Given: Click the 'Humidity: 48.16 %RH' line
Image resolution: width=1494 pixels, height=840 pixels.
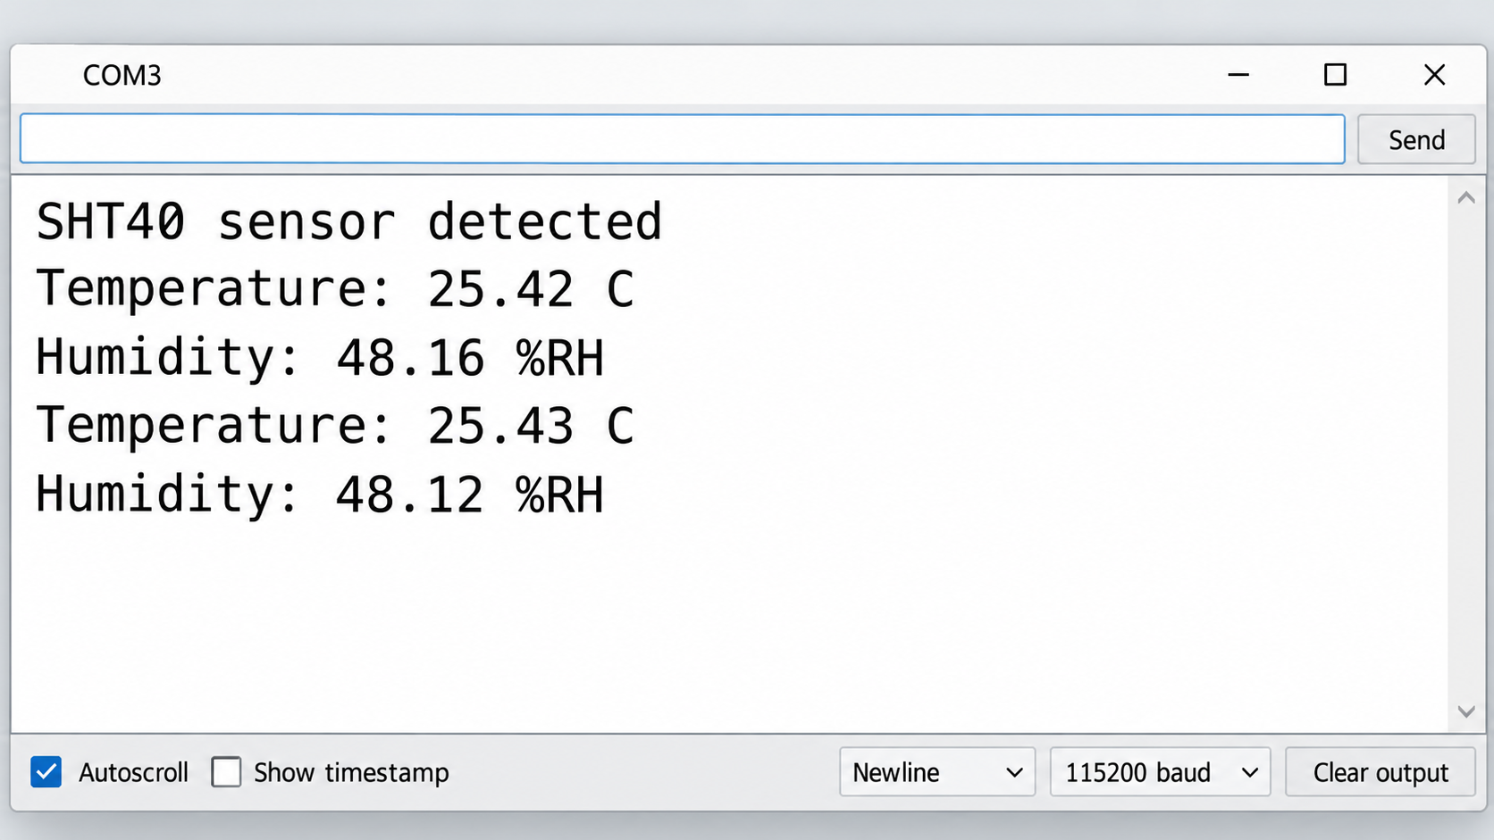Looking at the screenshot, I should (320, 358).
